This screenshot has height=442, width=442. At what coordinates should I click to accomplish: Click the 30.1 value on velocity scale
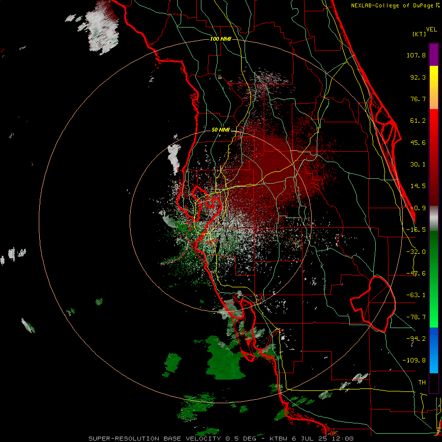click(418, 165)
